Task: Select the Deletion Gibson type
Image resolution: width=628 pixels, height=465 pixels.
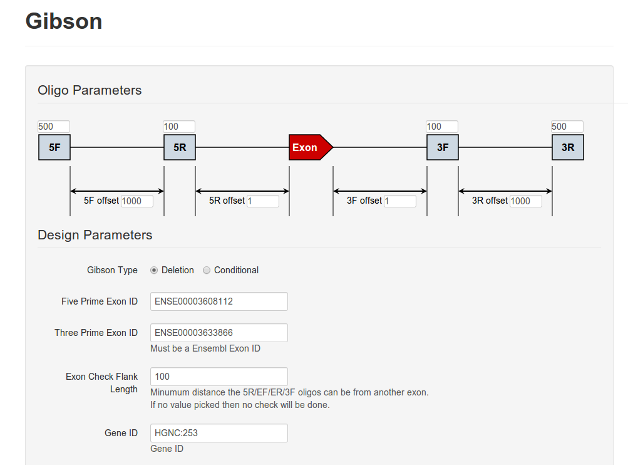Action: pos(154,270)
